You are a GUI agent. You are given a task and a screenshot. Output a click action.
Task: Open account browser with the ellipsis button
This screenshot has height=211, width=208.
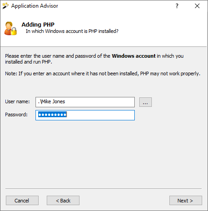pyautogui.click(x=146, y=102)
